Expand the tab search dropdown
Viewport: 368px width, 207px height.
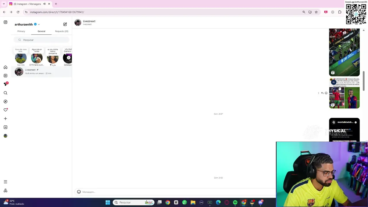click(x=4, y=4)
